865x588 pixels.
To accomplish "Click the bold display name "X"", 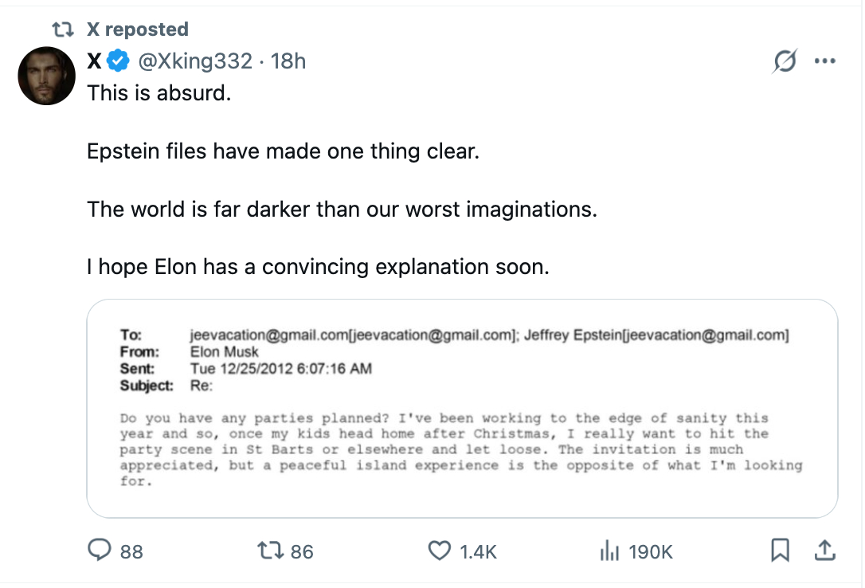I will click(95, 61).
